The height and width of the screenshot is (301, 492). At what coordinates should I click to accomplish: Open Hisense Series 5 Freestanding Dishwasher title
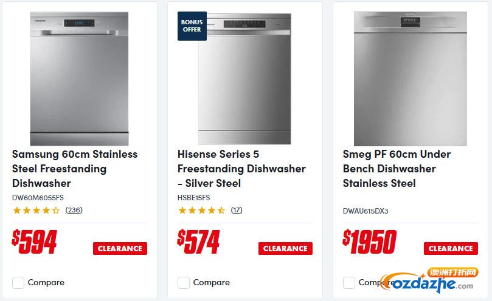coord(241,169)
